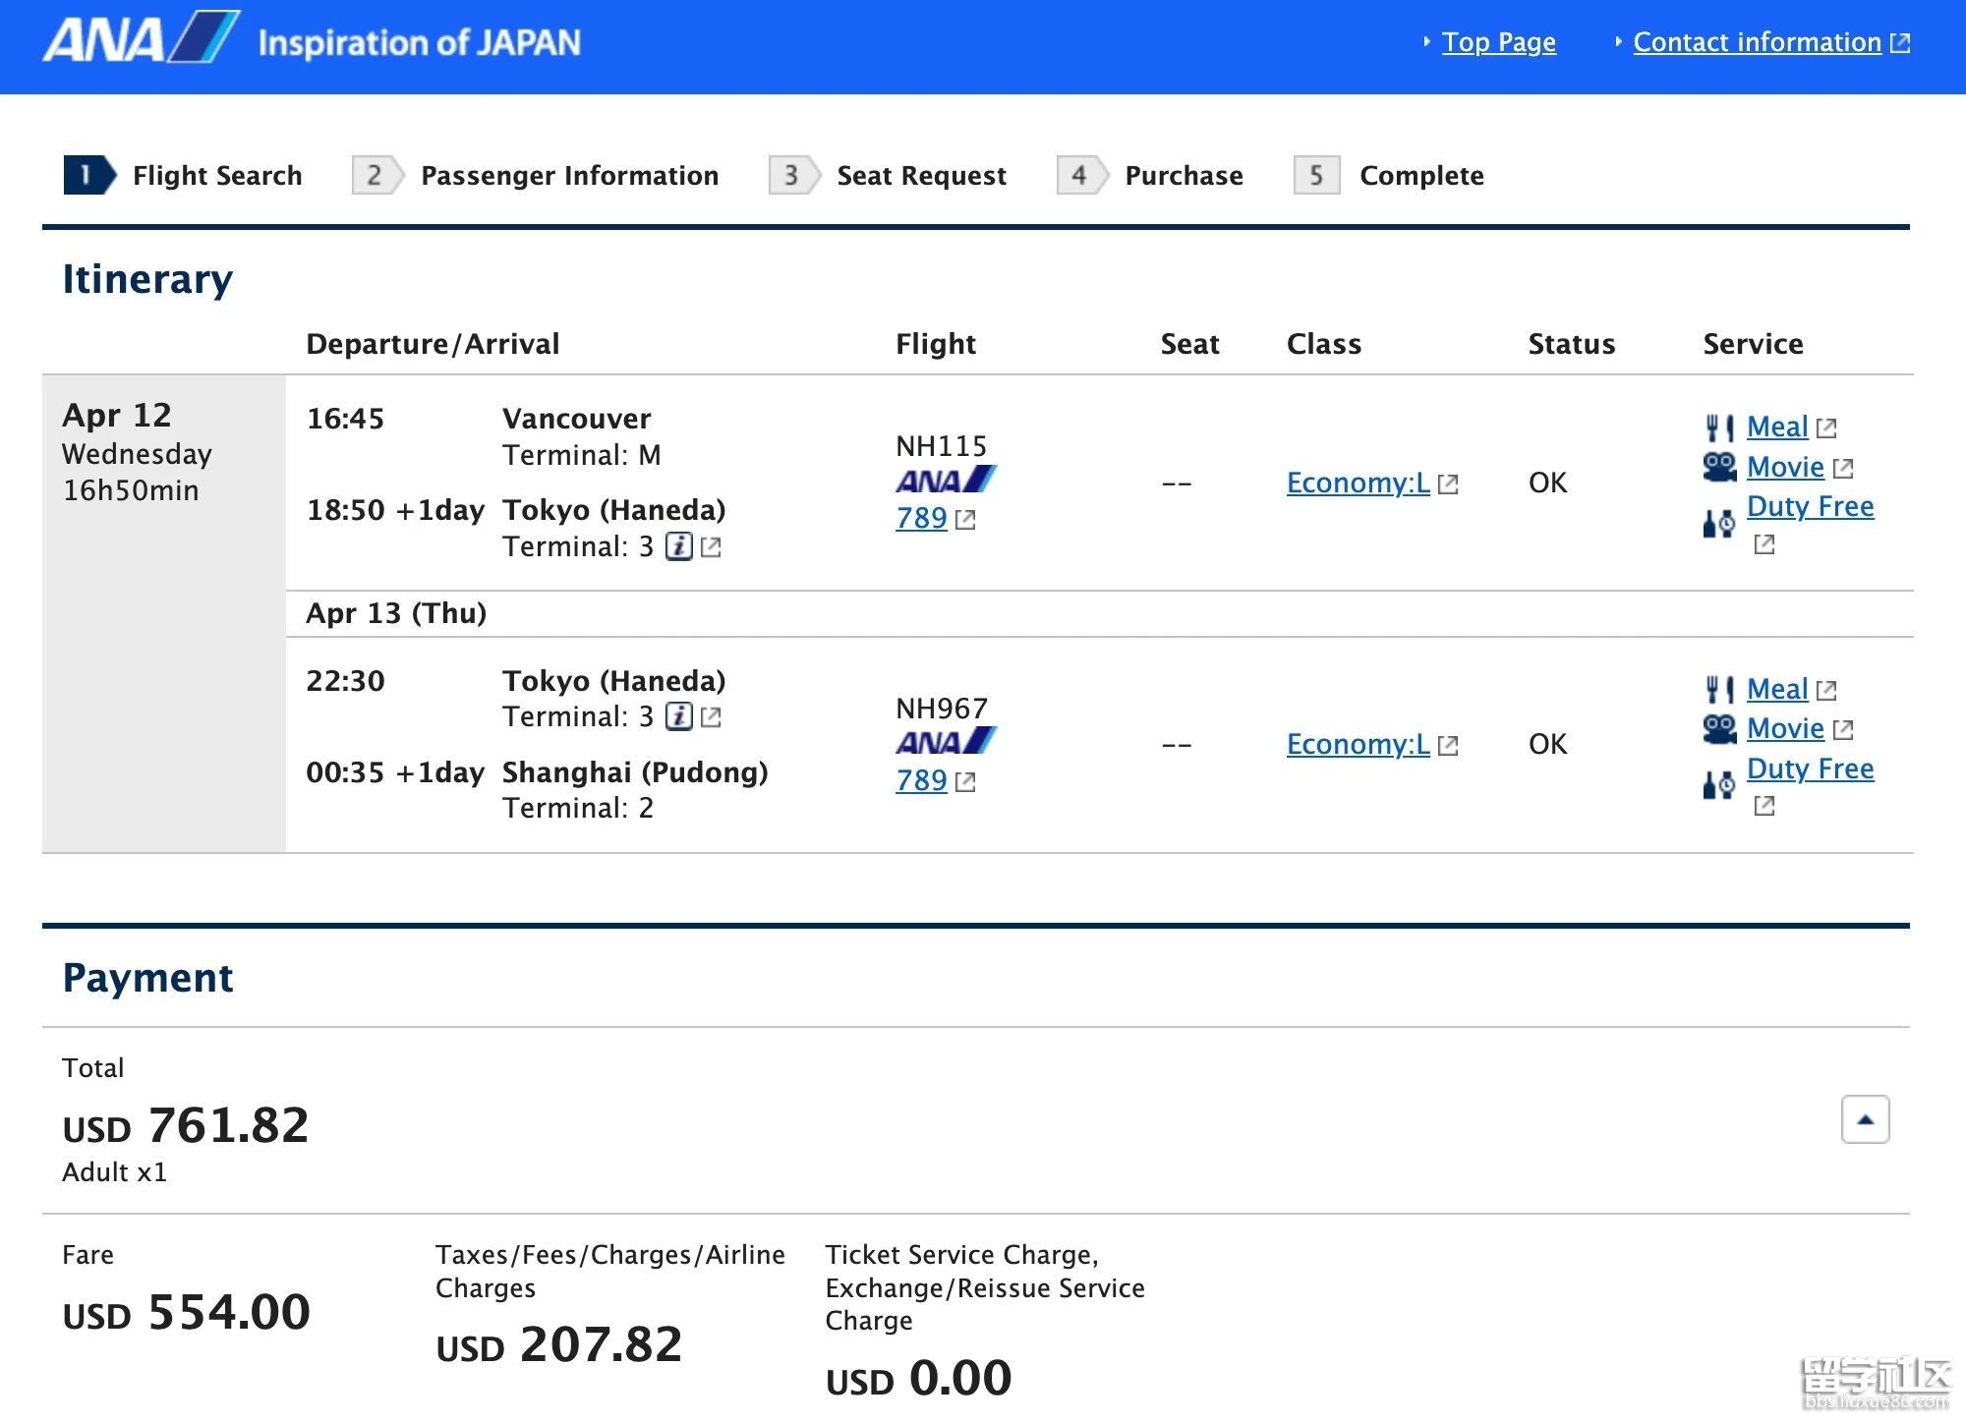Open the 789 aircraft link for NH967
Screen dimensions: 1966x1423
(x=921, y=780)
